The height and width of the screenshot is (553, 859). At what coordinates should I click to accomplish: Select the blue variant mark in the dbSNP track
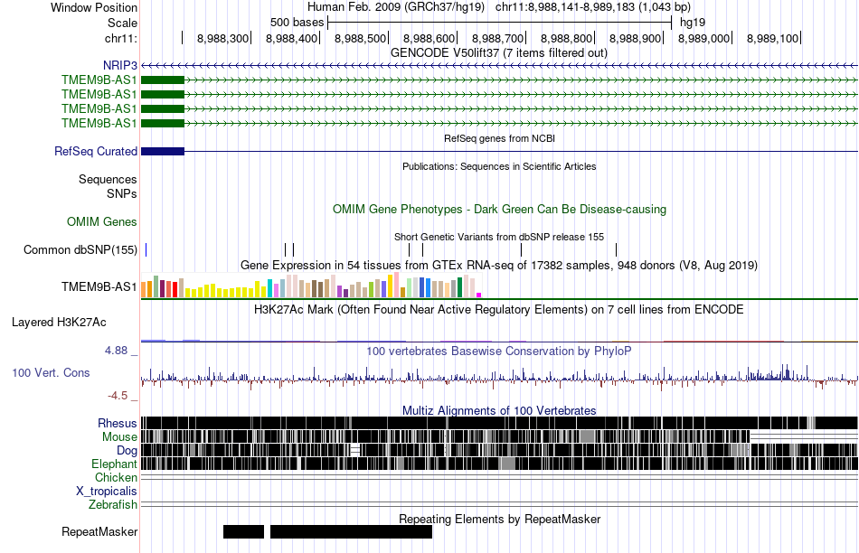click(146, 249)
